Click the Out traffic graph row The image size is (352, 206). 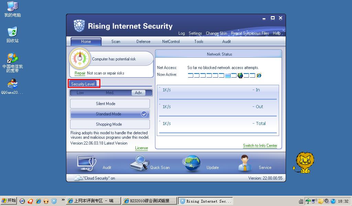coord(218,109)
